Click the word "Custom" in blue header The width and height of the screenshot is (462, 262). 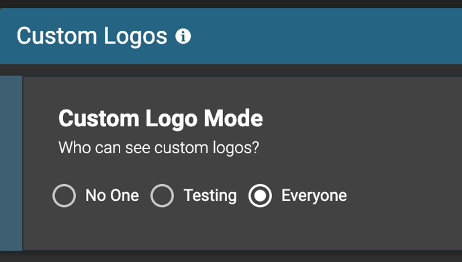[x=57, y=36]
